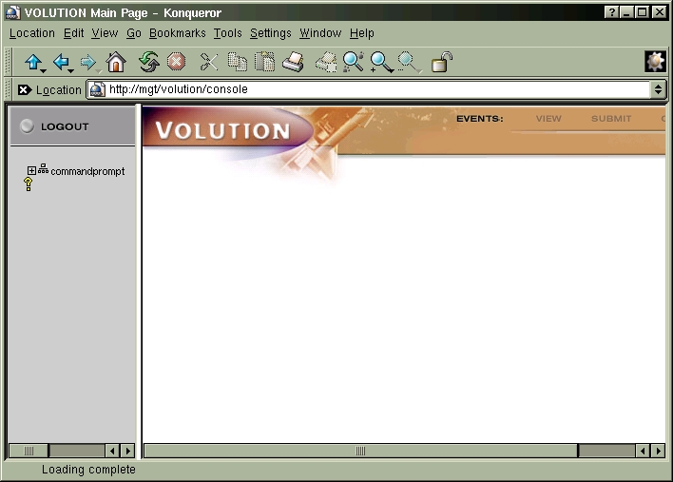Click the main frame horizontal scrollbar thumb

point(360,451)
